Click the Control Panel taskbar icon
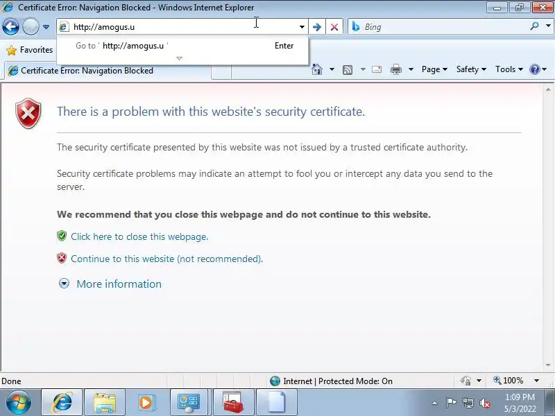Image resolution: width=555 pixels, height=416 pixels. [x=189, y=403]
